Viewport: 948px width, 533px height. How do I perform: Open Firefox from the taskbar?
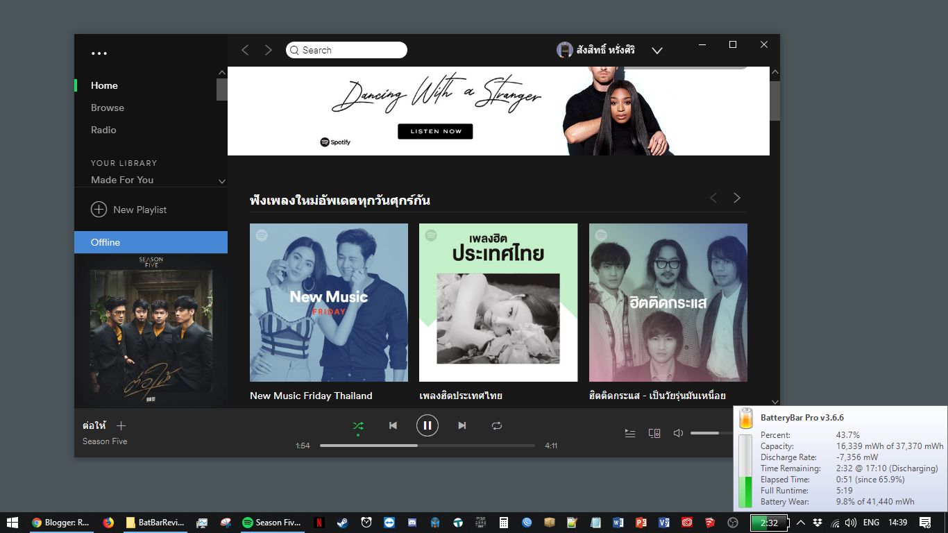coord(108,523)
